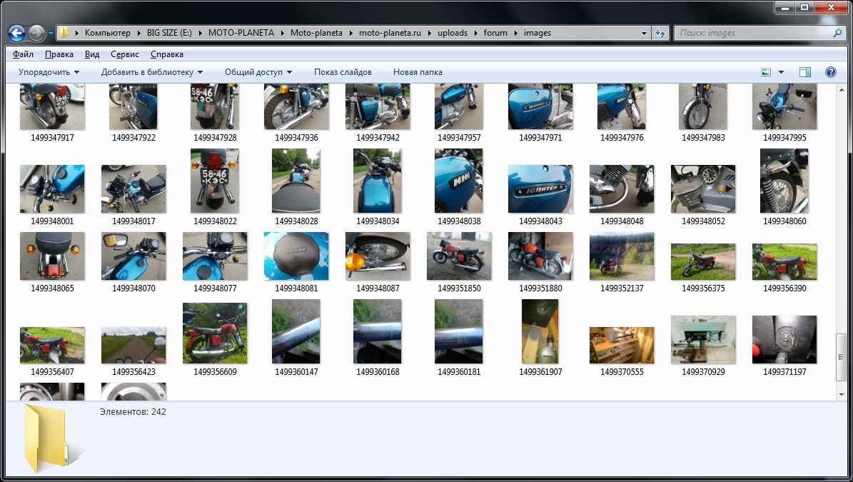This screenshot has width=853, height=482.
Task: Click the search magnifier icon
Action: [838, 33]
